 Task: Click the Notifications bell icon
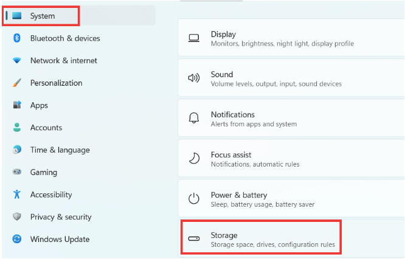194,118
